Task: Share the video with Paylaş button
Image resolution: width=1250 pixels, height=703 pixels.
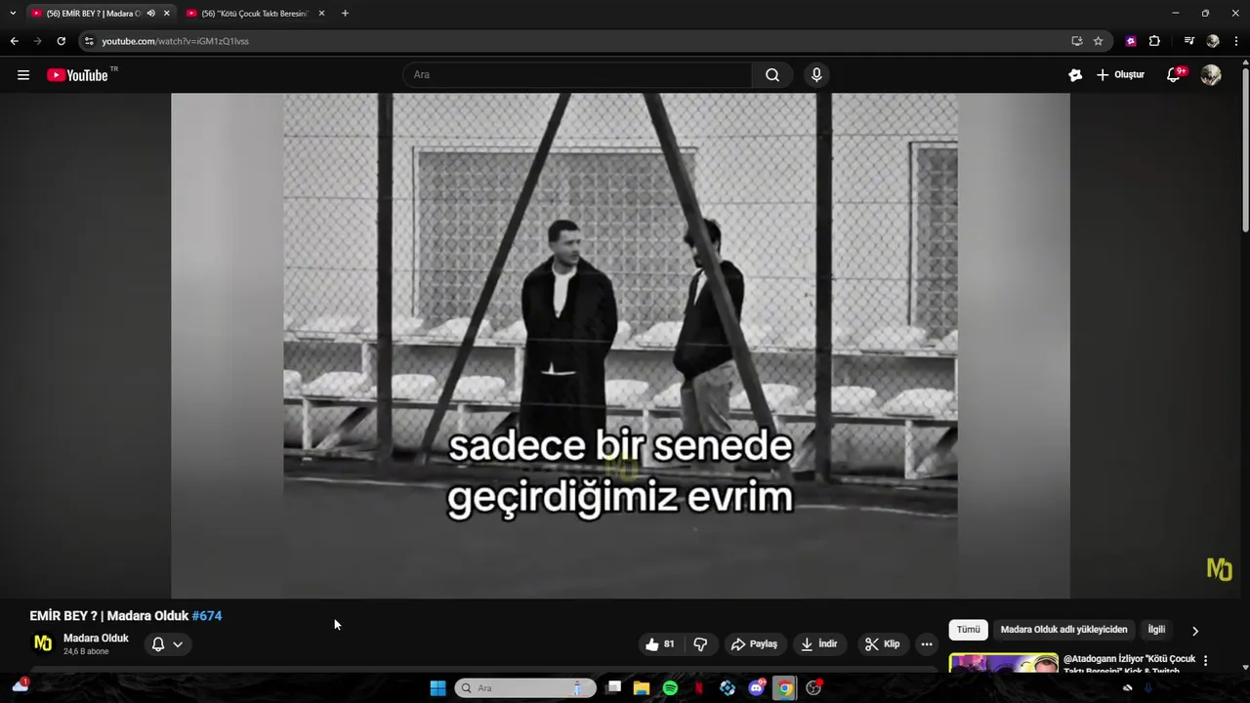Action: (x=754, y=644)
